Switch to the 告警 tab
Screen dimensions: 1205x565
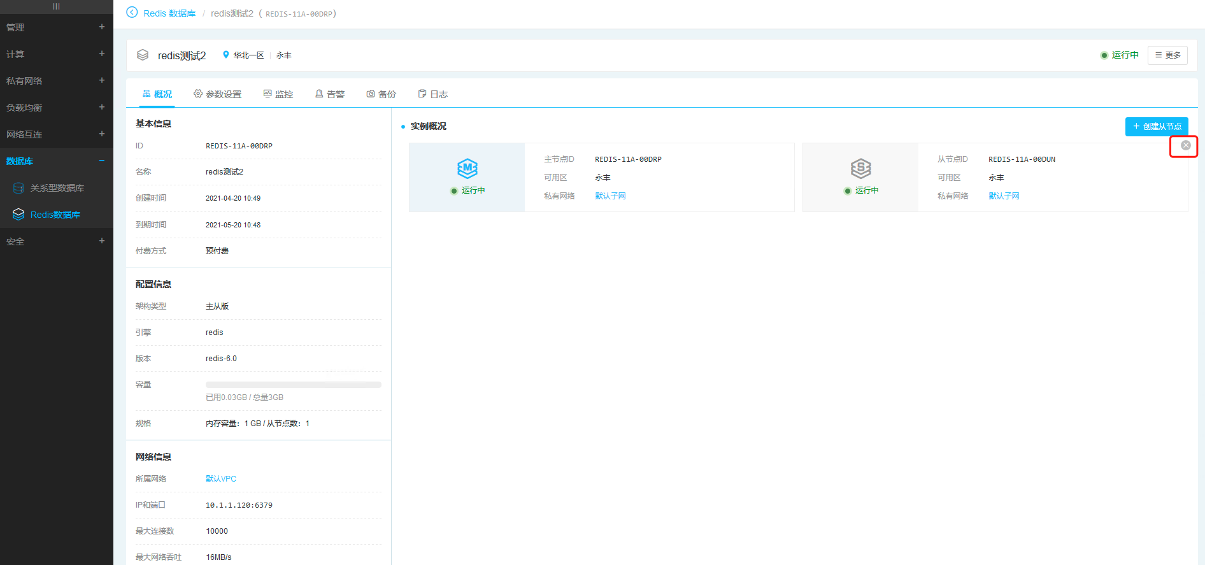(x=330, y=94)
